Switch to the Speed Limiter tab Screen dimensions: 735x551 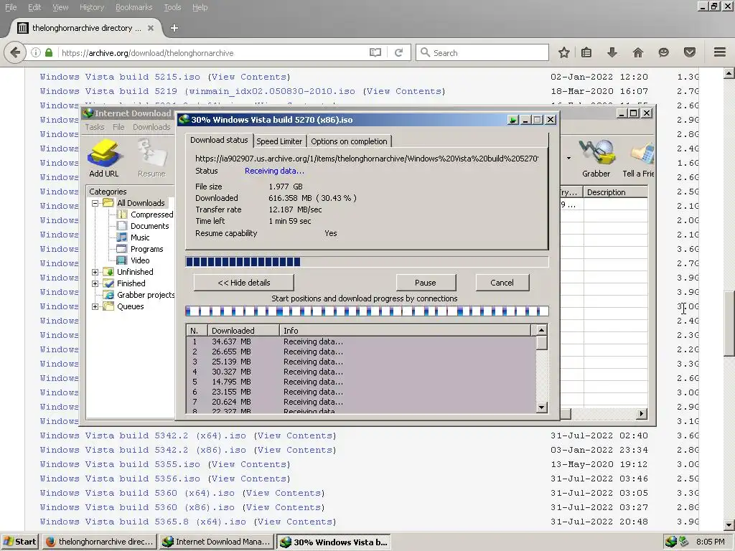point(279,141)
